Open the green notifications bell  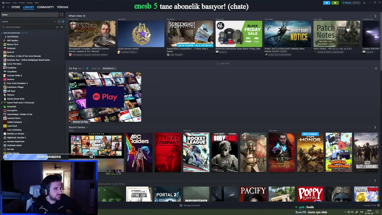tap(335, 3)
